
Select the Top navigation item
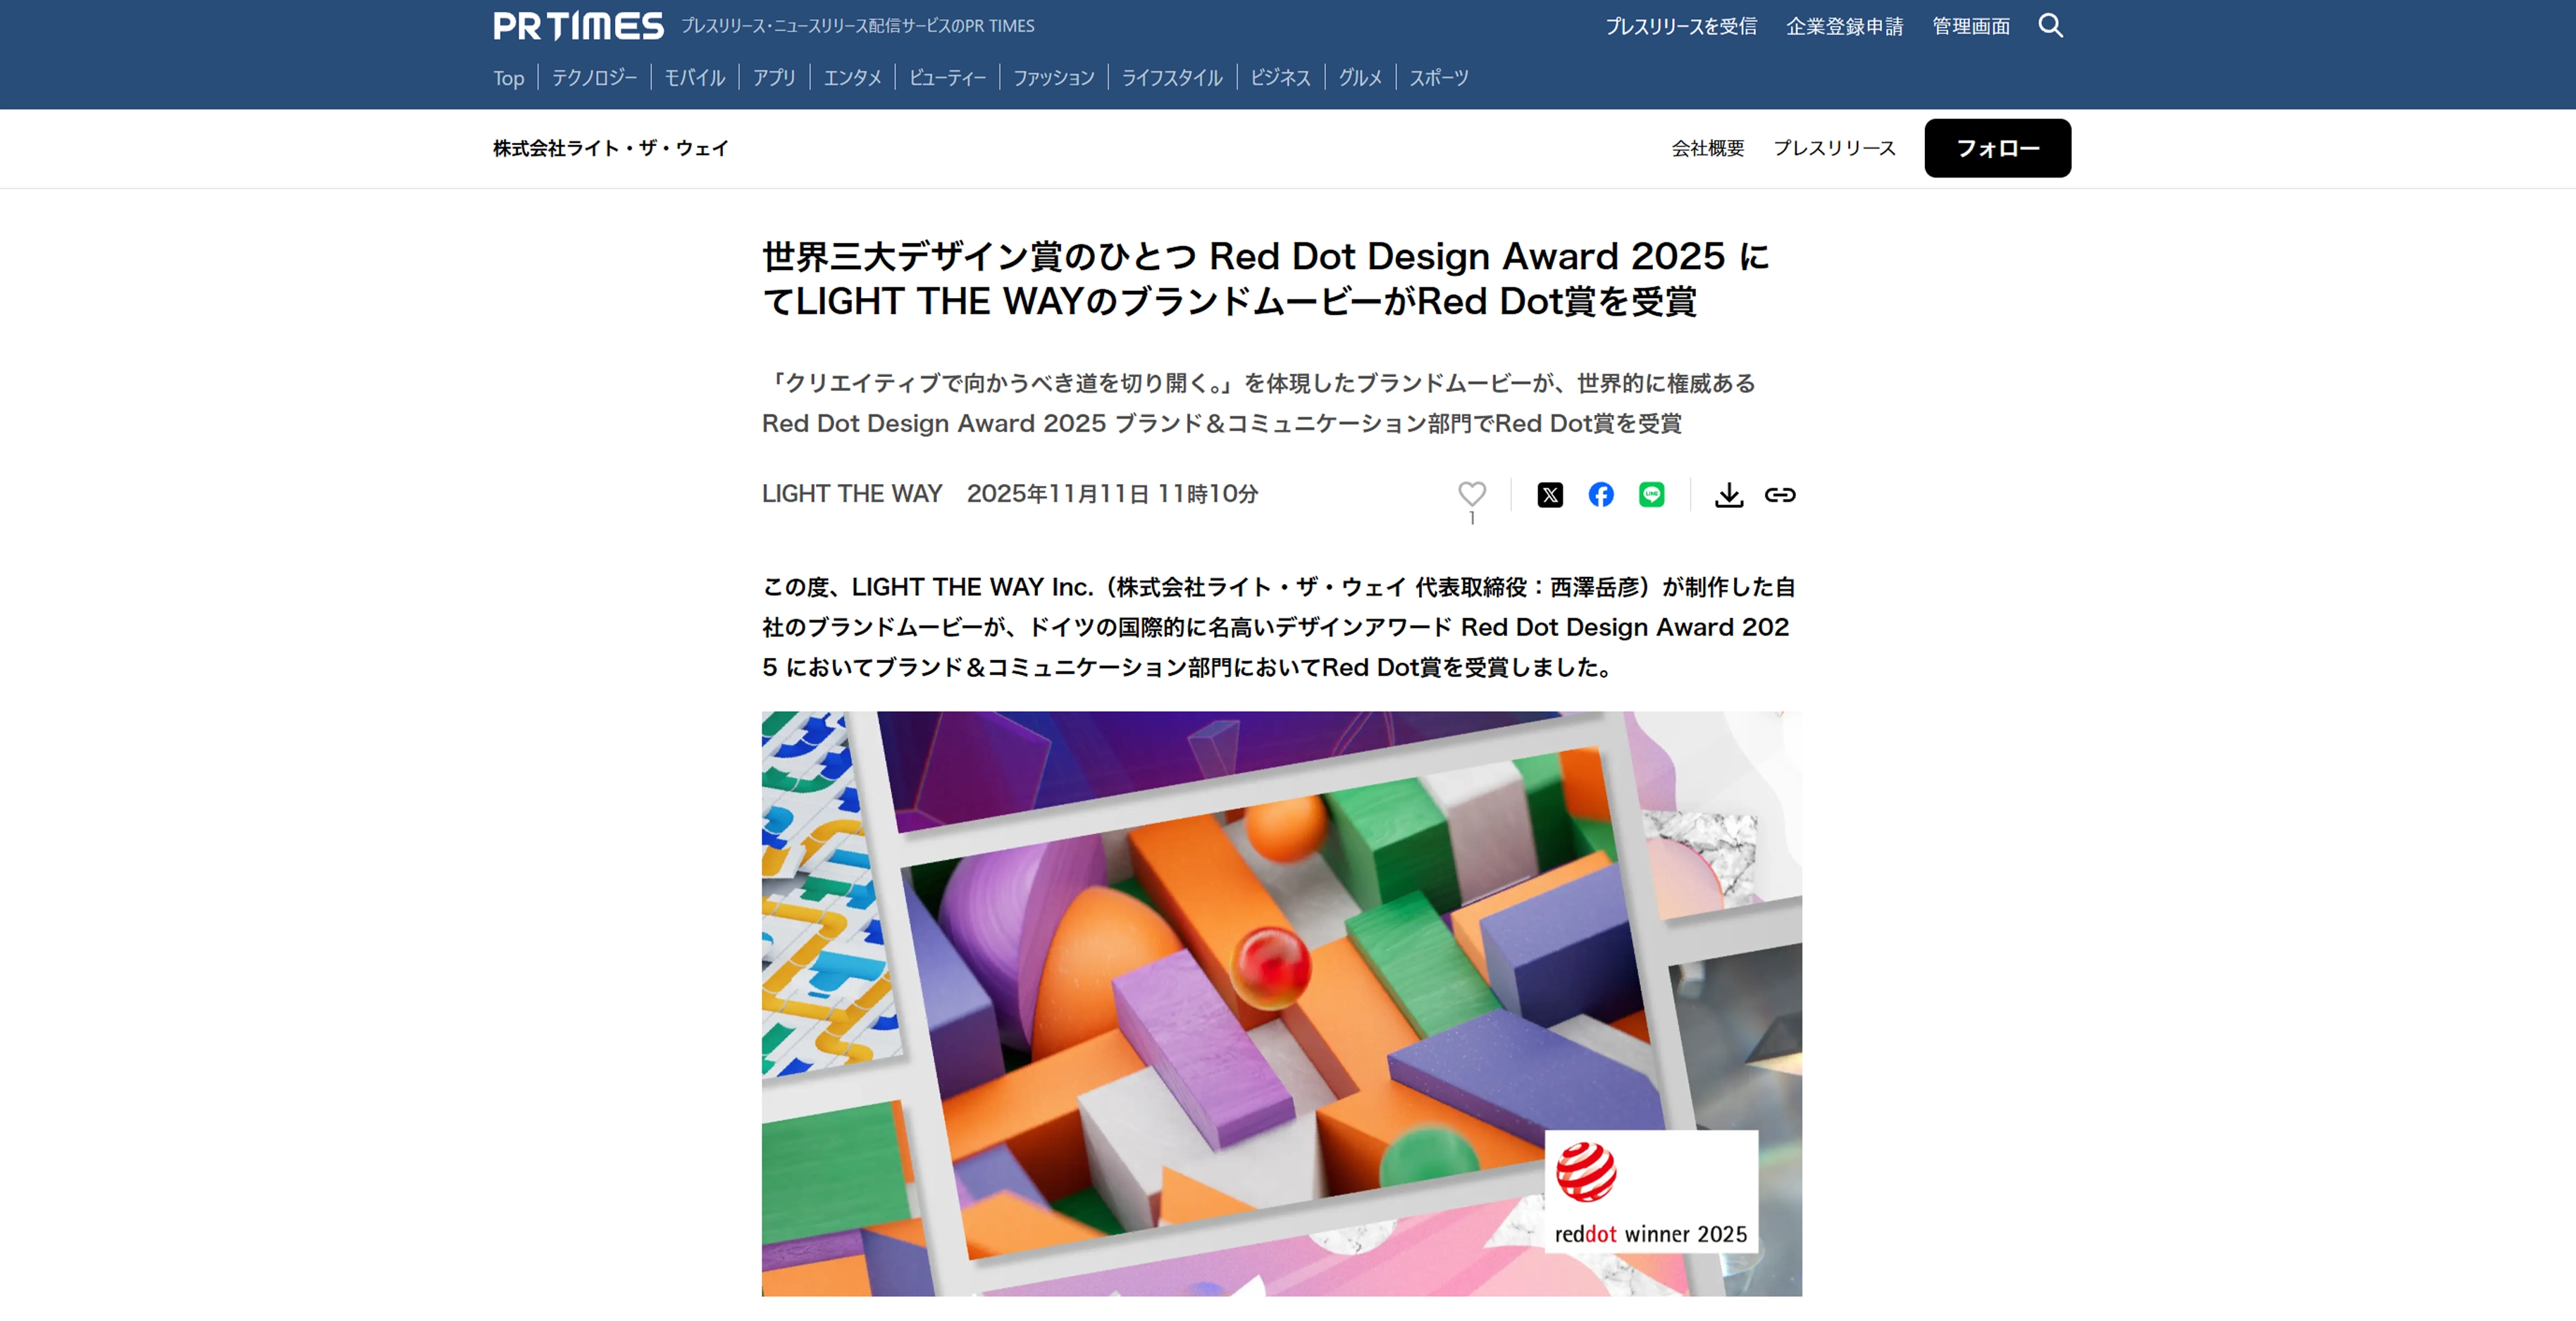pos(508,78)
